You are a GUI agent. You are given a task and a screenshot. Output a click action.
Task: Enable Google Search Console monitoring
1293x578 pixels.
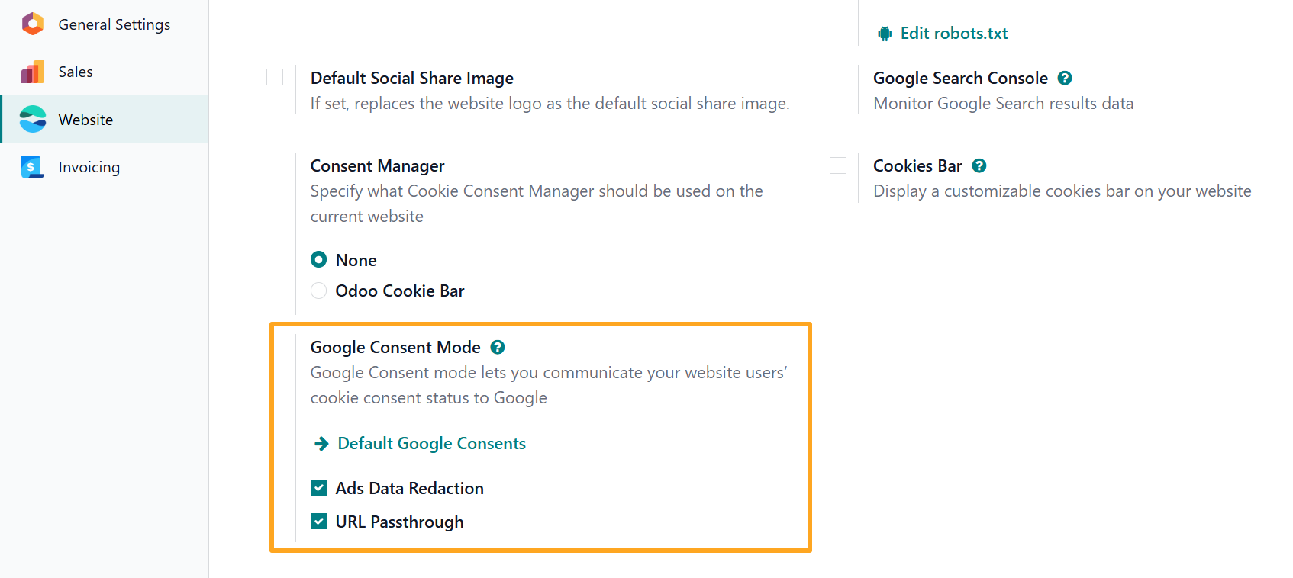click(x=838, y=76)
